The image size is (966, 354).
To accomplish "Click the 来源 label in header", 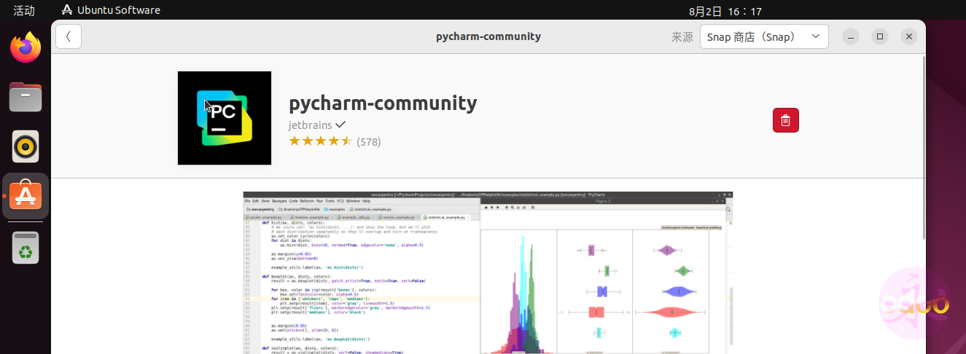I will (682, 36).
